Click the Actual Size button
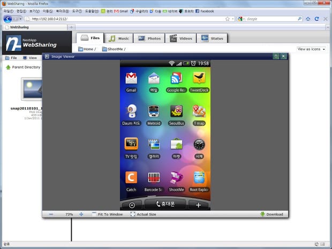The image size is (332, 249). click(x=144, y=214)
